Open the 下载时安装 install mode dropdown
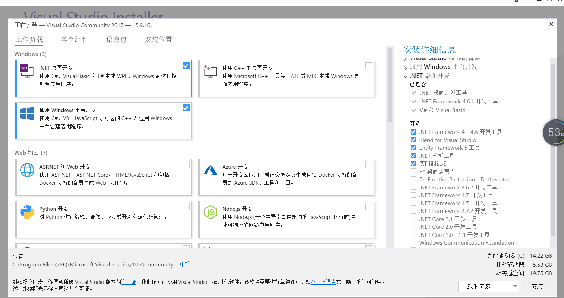The image size is (564, 298). 489,286
